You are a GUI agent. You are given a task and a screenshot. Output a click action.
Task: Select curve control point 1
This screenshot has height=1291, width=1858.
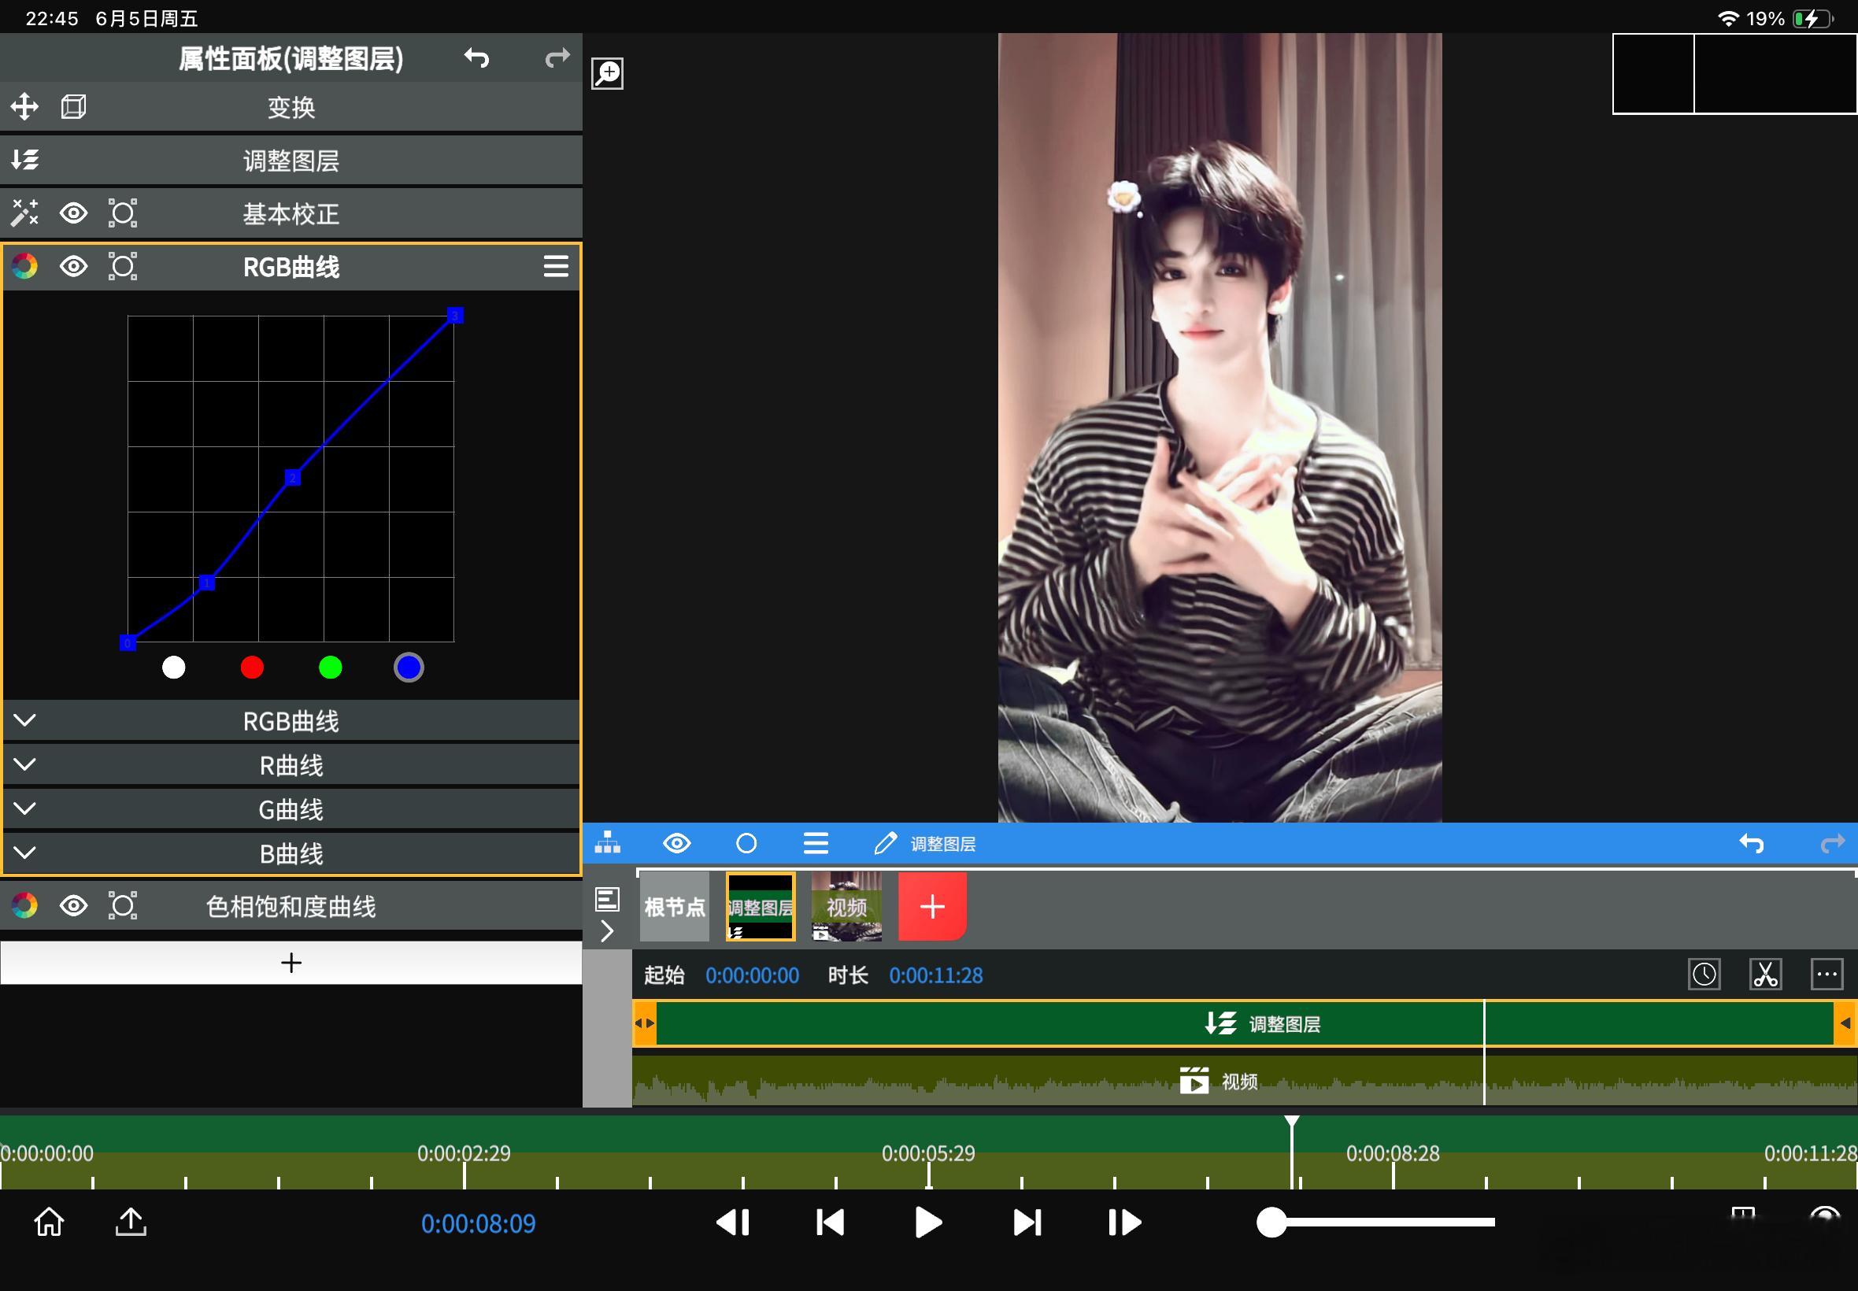pos(207,583)
